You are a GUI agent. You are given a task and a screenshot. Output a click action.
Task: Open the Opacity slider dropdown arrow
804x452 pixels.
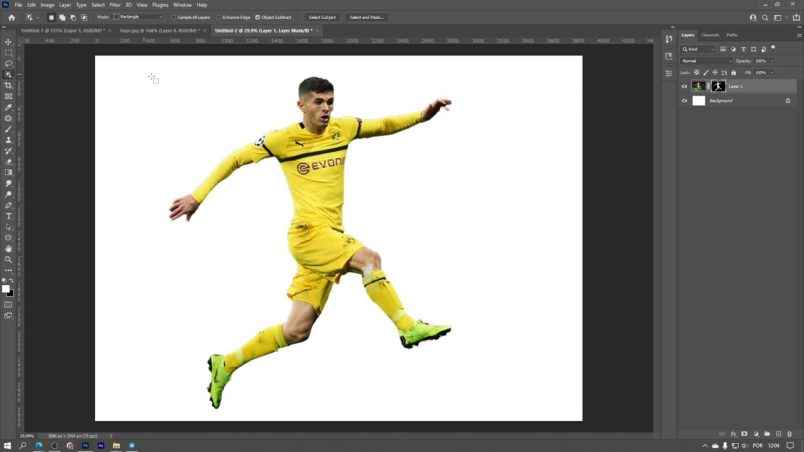coord(771,61)
